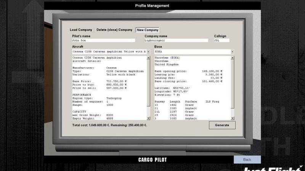305x171 pixels.
Task: Click the 'Engine type:' Turboprop line
Action: [97, 98]
